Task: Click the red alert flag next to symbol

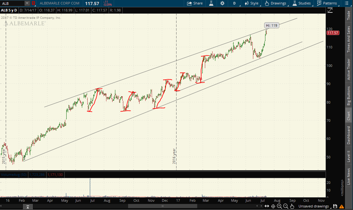Action: [33, 4]
